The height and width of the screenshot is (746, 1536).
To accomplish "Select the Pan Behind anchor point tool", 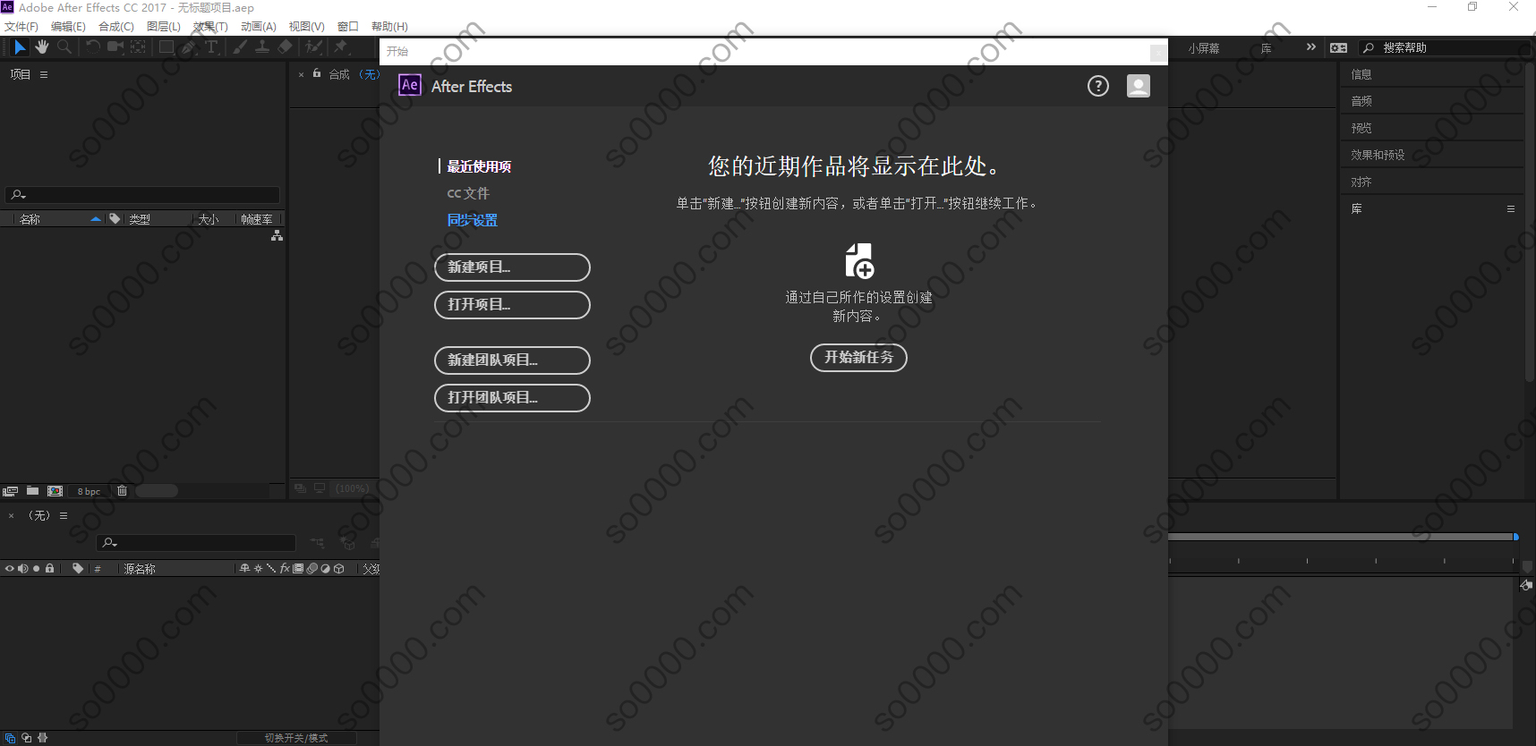I will coord(139,47).
